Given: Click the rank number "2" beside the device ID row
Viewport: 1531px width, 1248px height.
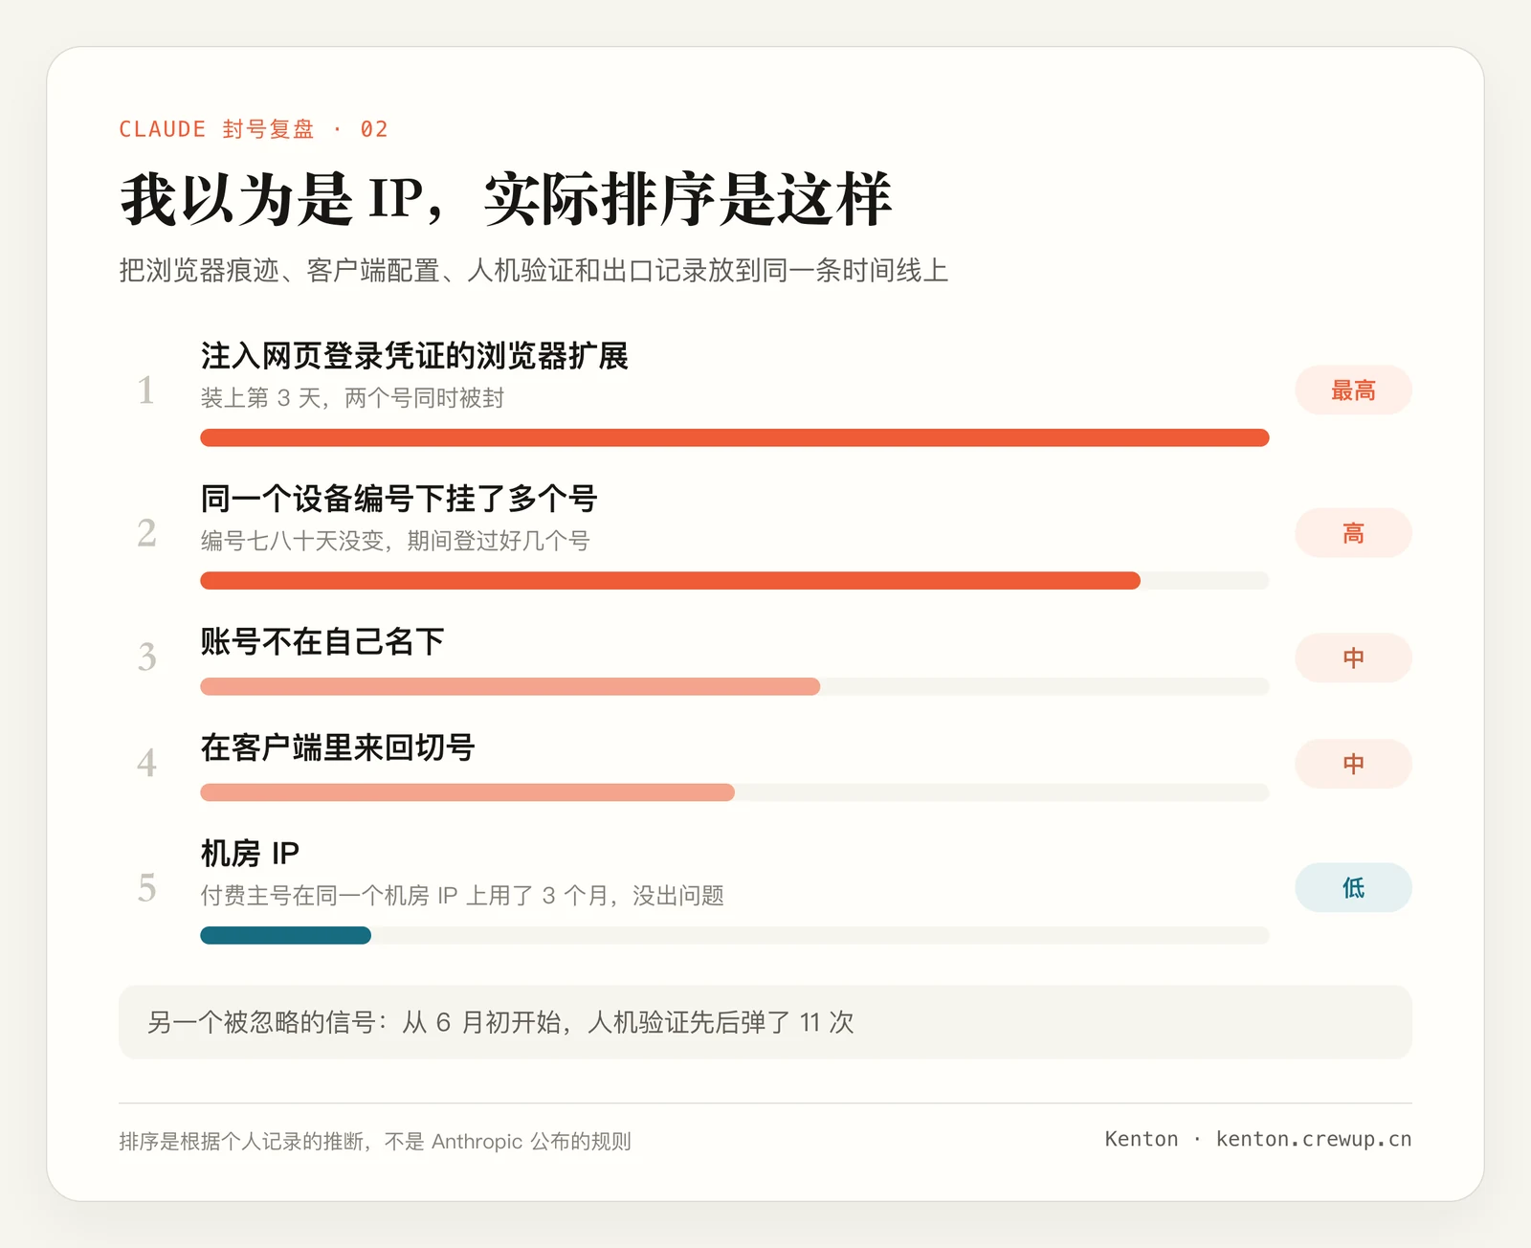Looking at the screenshot, I should coord(146,533).
